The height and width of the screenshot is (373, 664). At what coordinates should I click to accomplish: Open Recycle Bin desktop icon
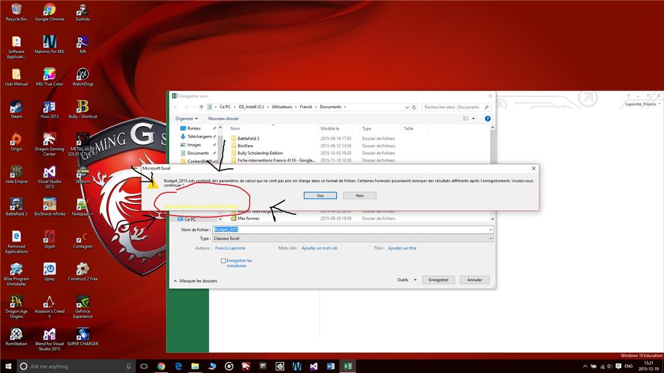click(x=16, y=12)
